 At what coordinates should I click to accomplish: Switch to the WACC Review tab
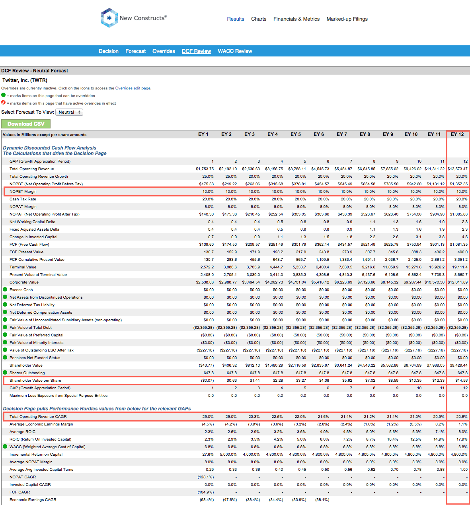click(x=235, y=51)
